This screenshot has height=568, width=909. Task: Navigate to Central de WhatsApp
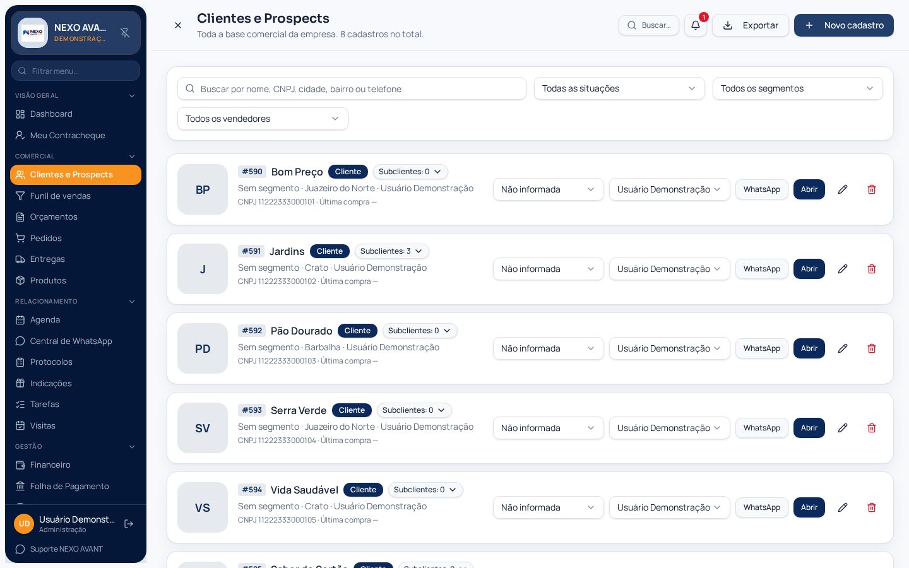(x=76, y=341)
